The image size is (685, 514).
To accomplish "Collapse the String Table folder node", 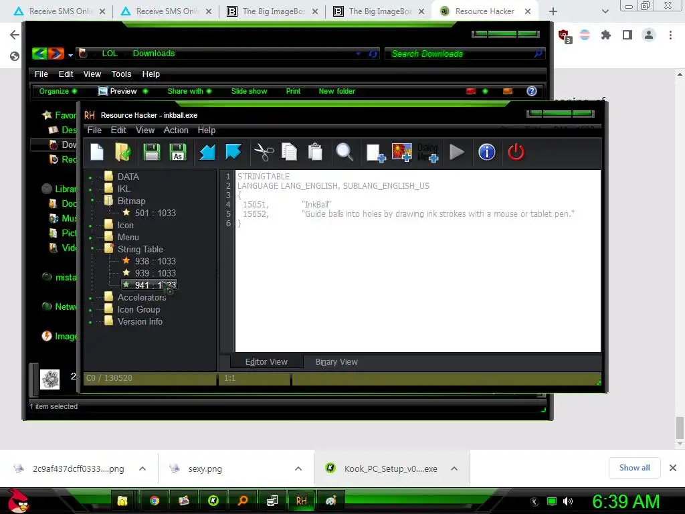I will [92, 249].
